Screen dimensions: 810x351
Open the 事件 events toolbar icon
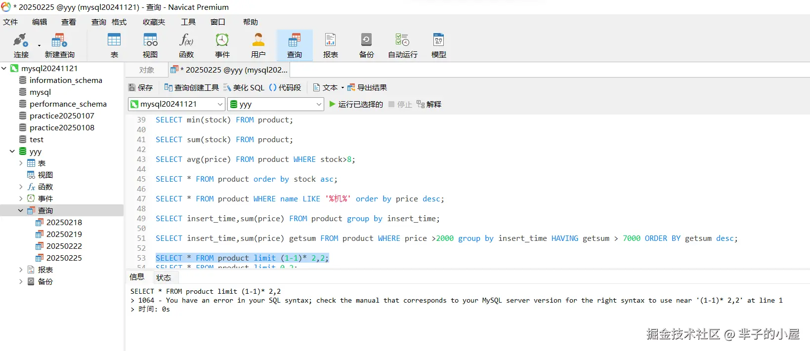coord(222,45)
